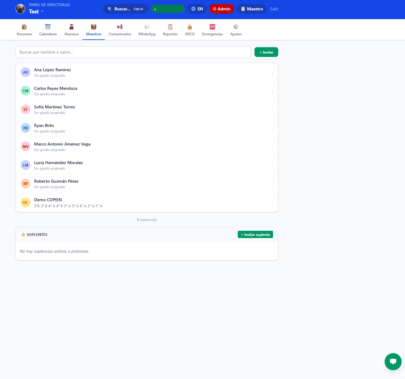405x379 pixels.
Task: Switch to the Alumnos tab label
Action: [71, 34]
